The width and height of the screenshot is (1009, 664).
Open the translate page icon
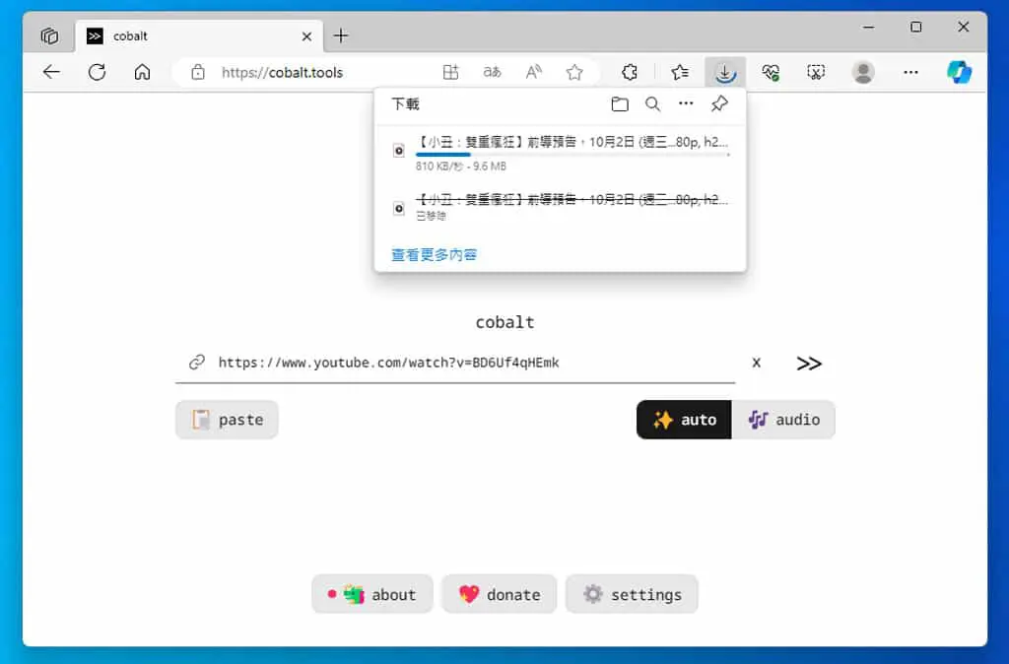(493, 72)
